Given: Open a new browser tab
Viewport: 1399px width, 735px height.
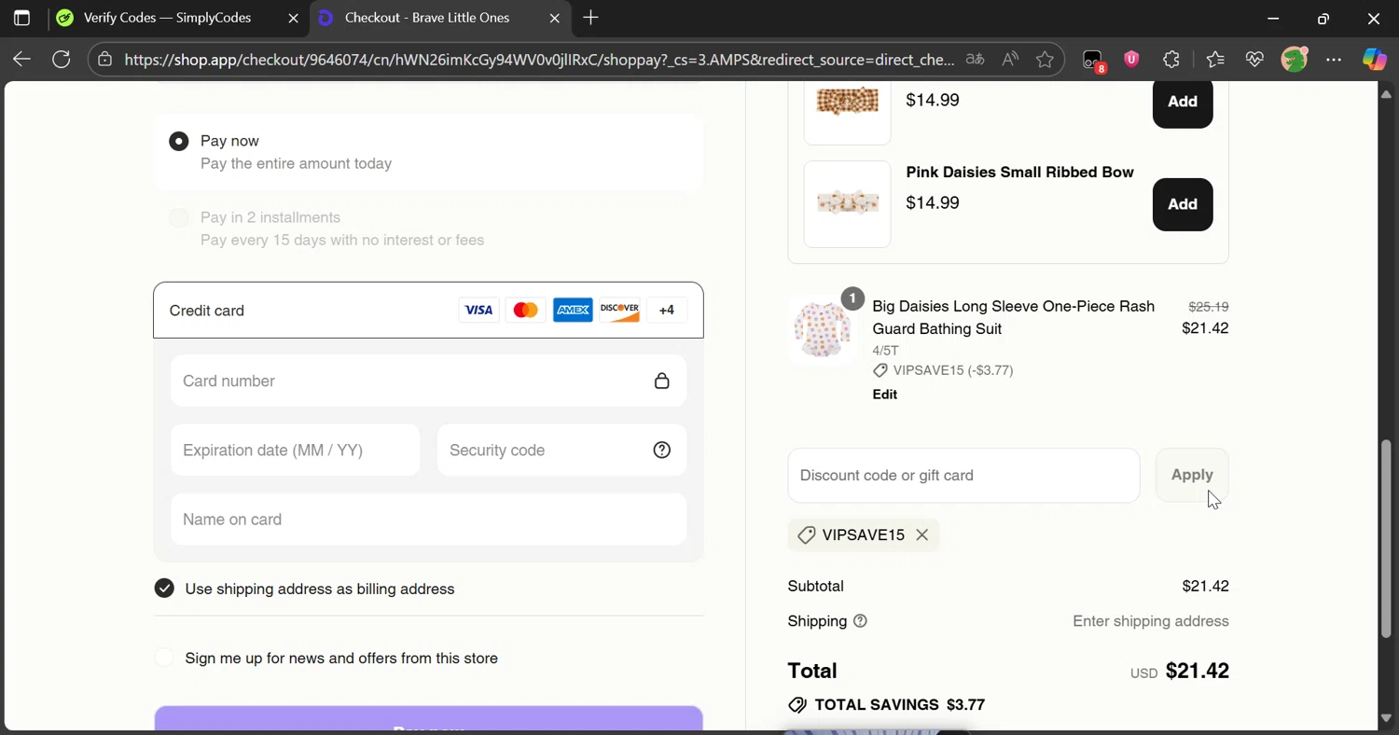Looking at the screenshot, I should (x=590, y=18).
